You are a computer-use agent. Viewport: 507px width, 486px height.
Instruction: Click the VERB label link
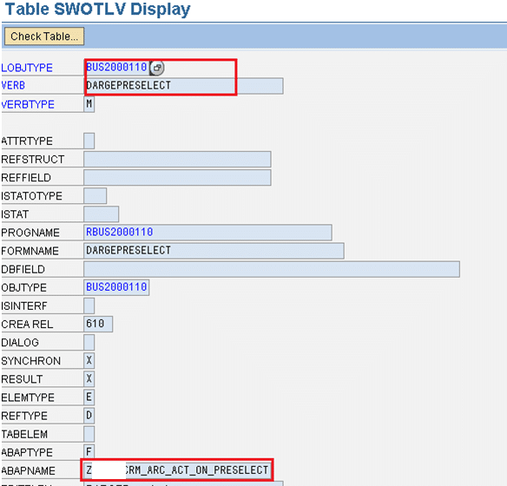13,86
